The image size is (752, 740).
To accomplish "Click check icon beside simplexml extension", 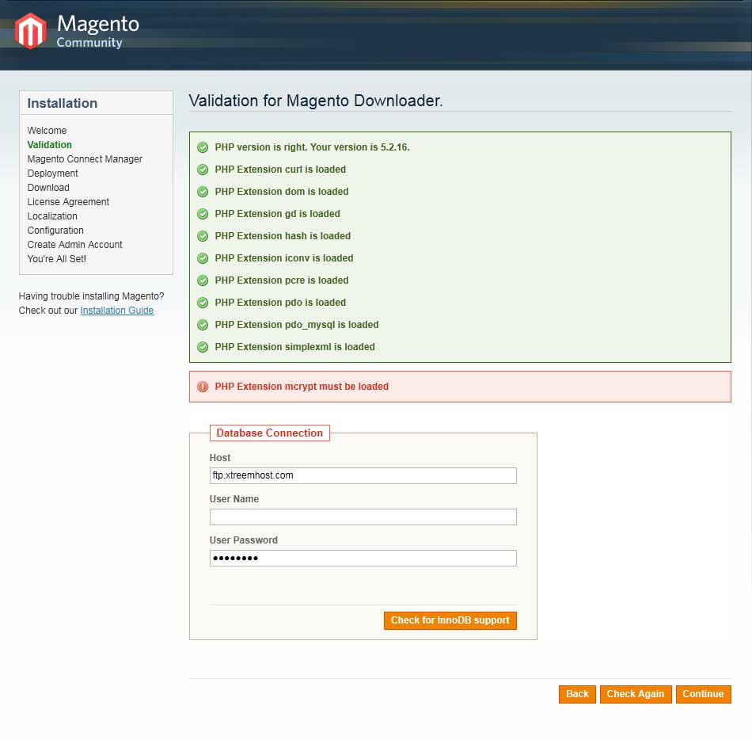I will pos(203,347).
